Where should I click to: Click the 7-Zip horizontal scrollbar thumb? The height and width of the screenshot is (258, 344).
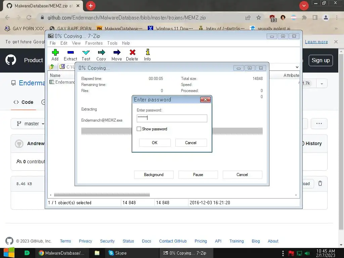point(102,195)
